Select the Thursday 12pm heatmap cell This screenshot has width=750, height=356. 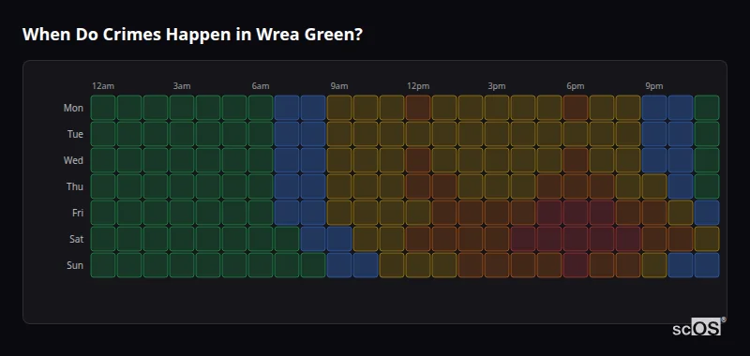point(418,186)
